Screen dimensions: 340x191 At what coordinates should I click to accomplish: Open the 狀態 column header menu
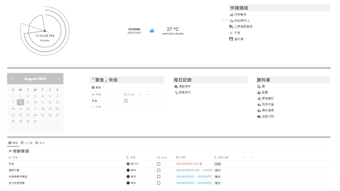(140, 157)
